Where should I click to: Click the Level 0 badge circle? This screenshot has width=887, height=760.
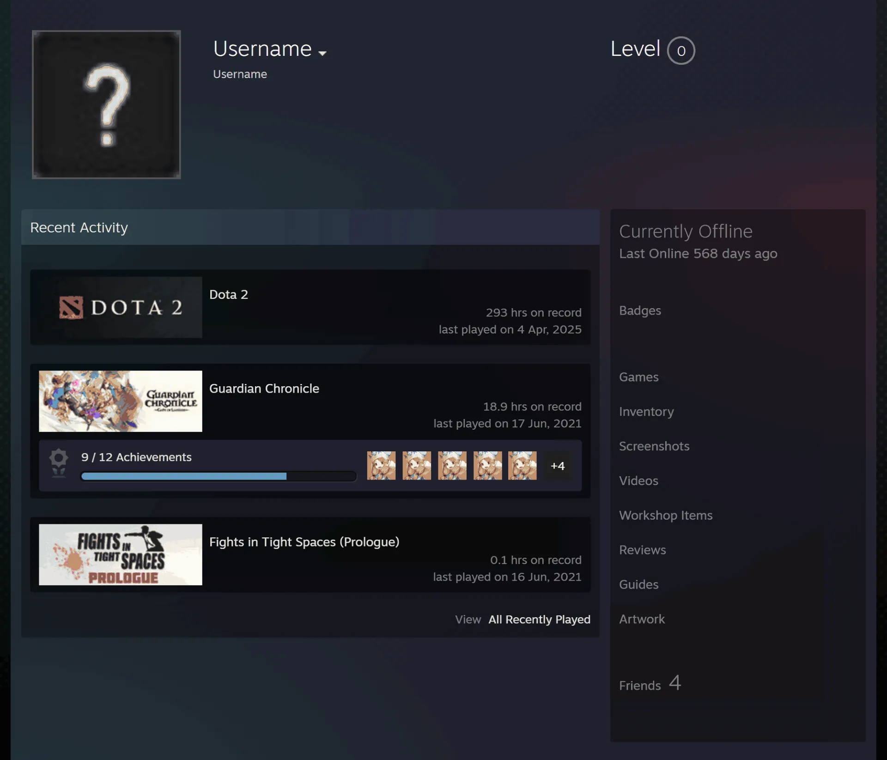681,50
